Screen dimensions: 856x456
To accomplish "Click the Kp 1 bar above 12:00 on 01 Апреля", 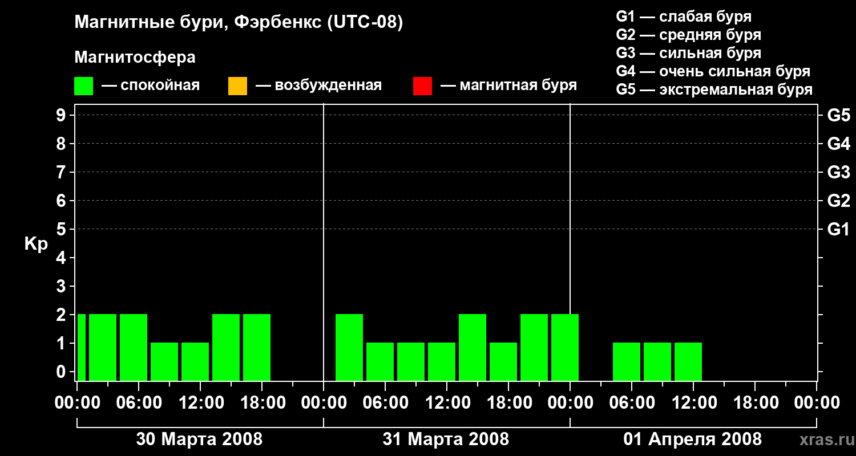I will (x=688, y=361).
